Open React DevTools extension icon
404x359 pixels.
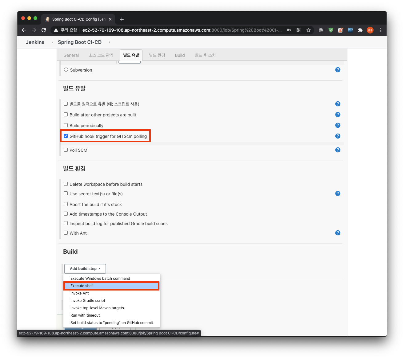tap(321, 30)
